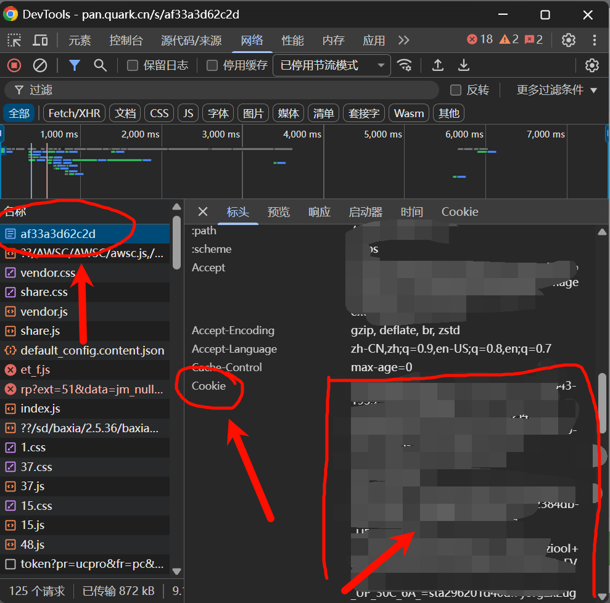Open the DevTools three-dot menu
The height and width of the screenshot is (603, 610).
(595, 39)
